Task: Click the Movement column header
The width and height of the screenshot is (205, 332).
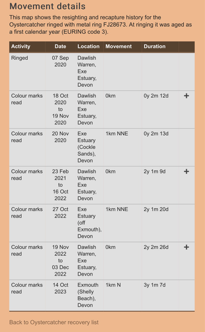Action: pyautogui.click(x=119, y=46)
